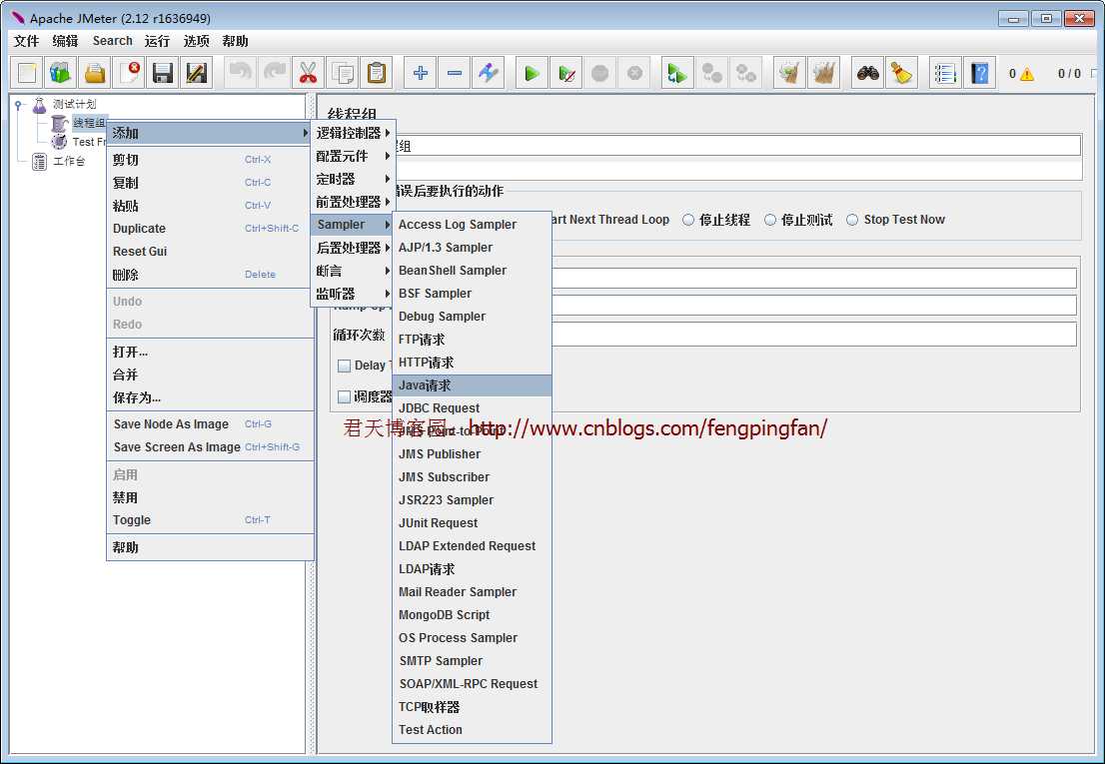Click the Close test plan toolbar icon
1105x764 pixels.
tap(129, 73)
